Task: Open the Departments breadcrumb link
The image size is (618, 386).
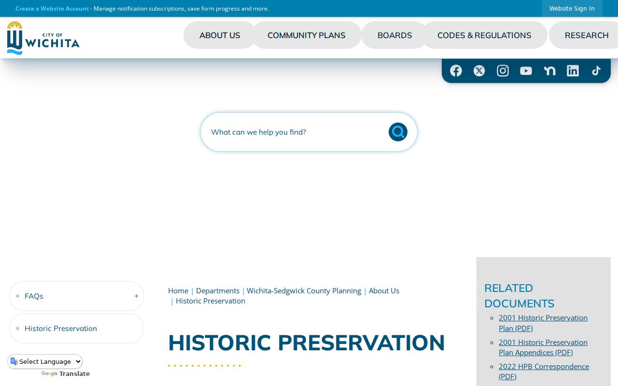Action: point(218,290)
